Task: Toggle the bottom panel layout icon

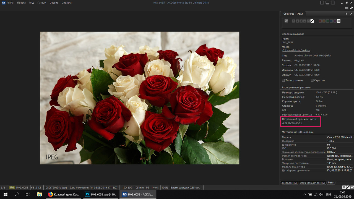Action: coord(327,2)
